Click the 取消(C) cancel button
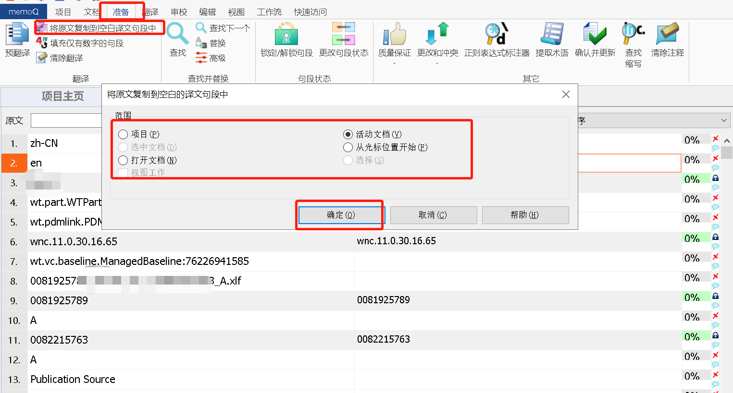Screen dimensions: 733x393 point(433,215)
